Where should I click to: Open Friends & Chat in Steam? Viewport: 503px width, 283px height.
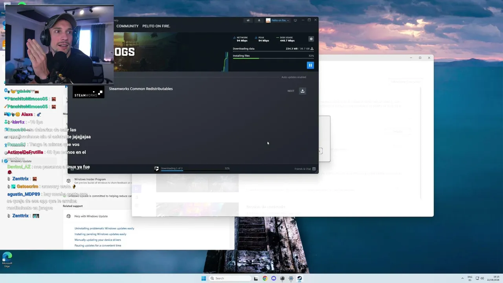[305, 169]
